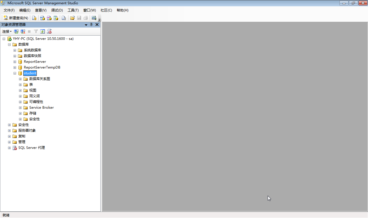
Task: Select the Service Broker tree item
Action: (x=41, y=108)
